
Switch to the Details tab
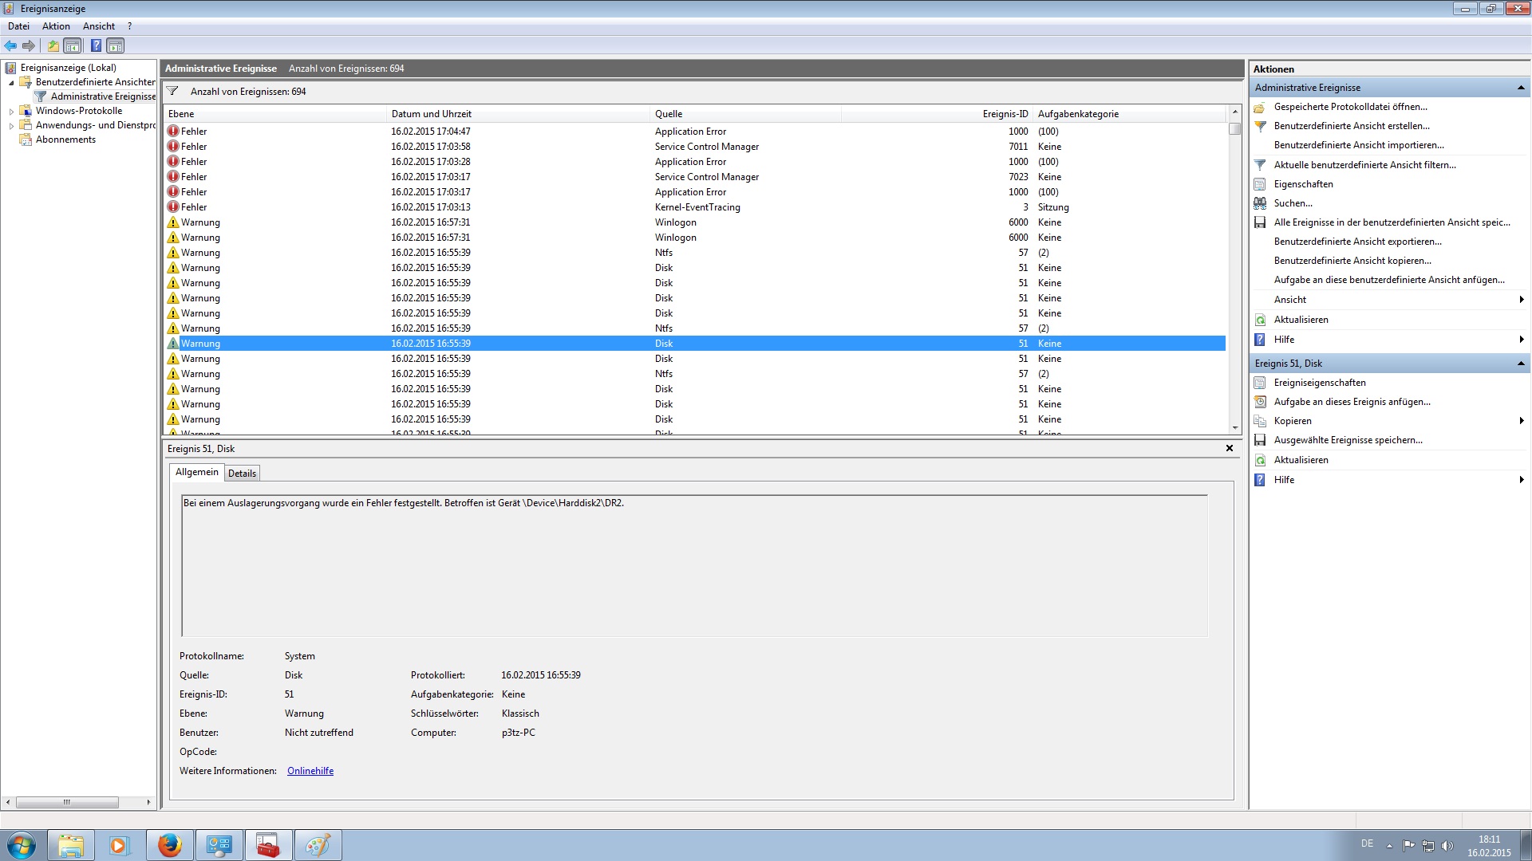(x=242, y=473)
